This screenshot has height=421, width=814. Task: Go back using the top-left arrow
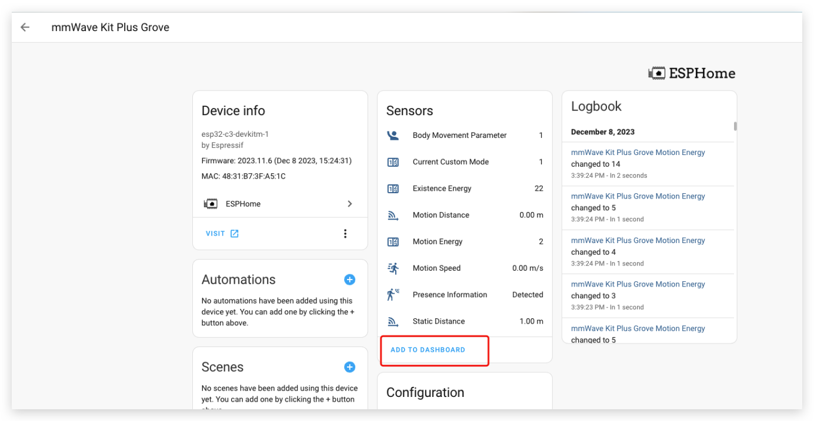(25, 27)
